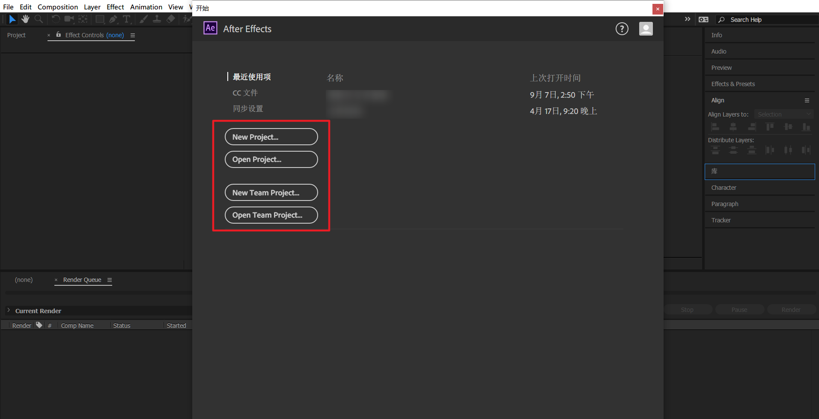This screenshot has width=819, height=419.
Task: Select the Rectangle shape tool
Action: tap(100, 19)
